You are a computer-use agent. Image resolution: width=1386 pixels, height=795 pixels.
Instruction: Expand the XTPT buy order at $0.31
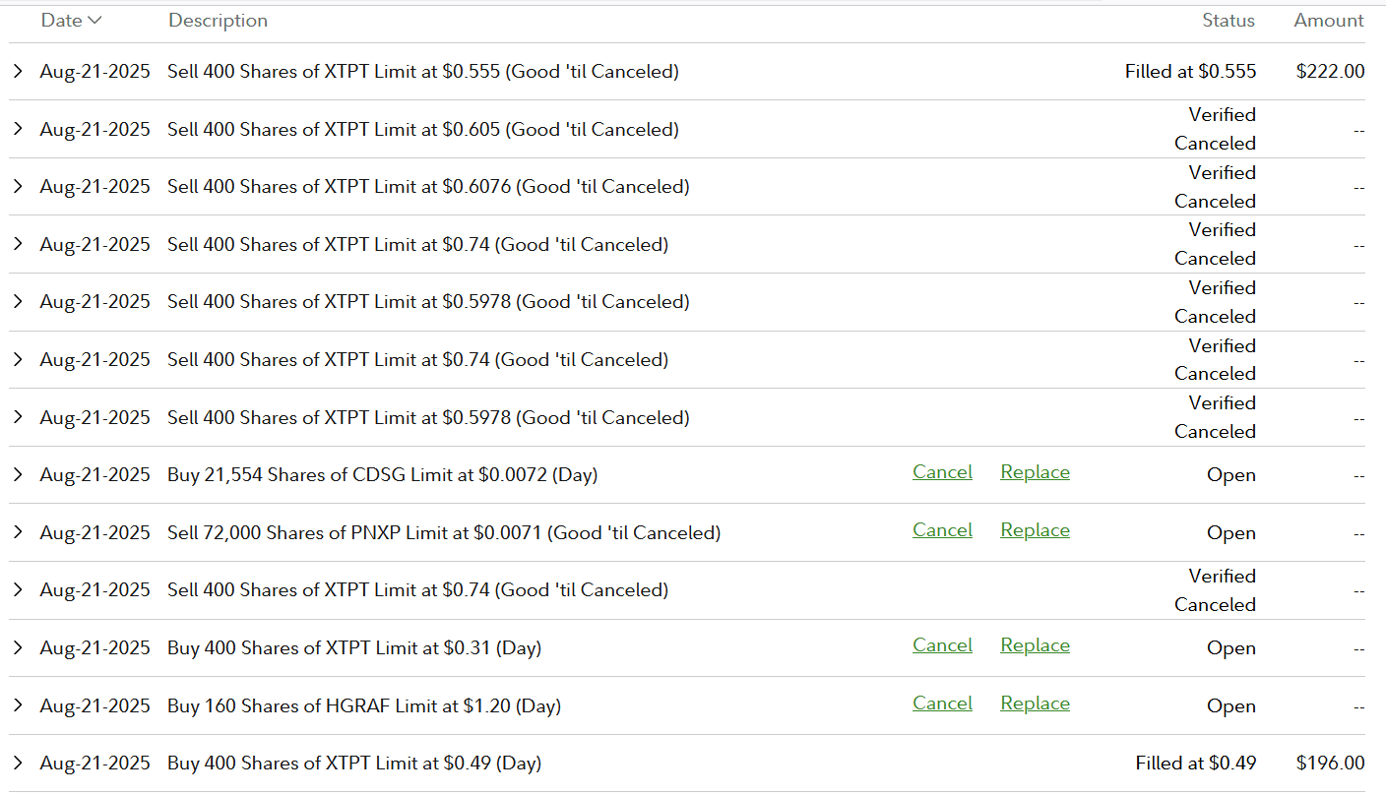(18, 648)
